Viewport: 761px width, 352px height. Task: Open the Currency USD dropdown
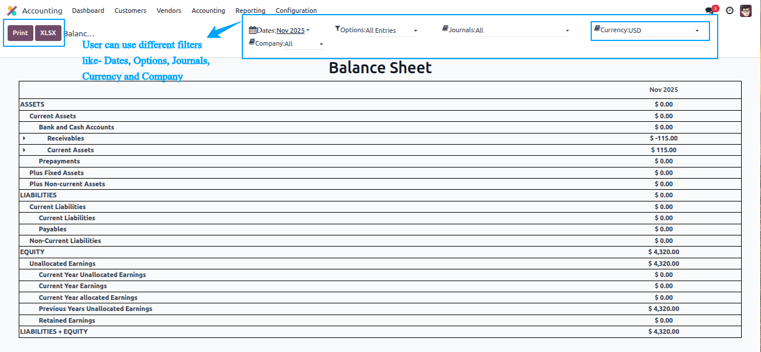click(664, 30)
